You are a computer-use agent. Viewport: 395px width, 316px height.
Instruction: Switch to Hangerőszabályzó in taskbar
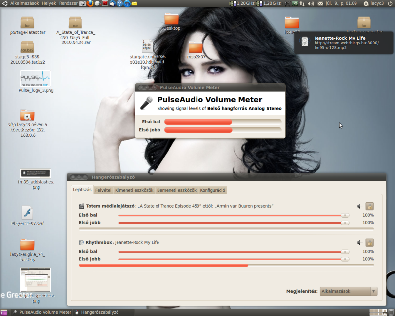tap(104, 312)
